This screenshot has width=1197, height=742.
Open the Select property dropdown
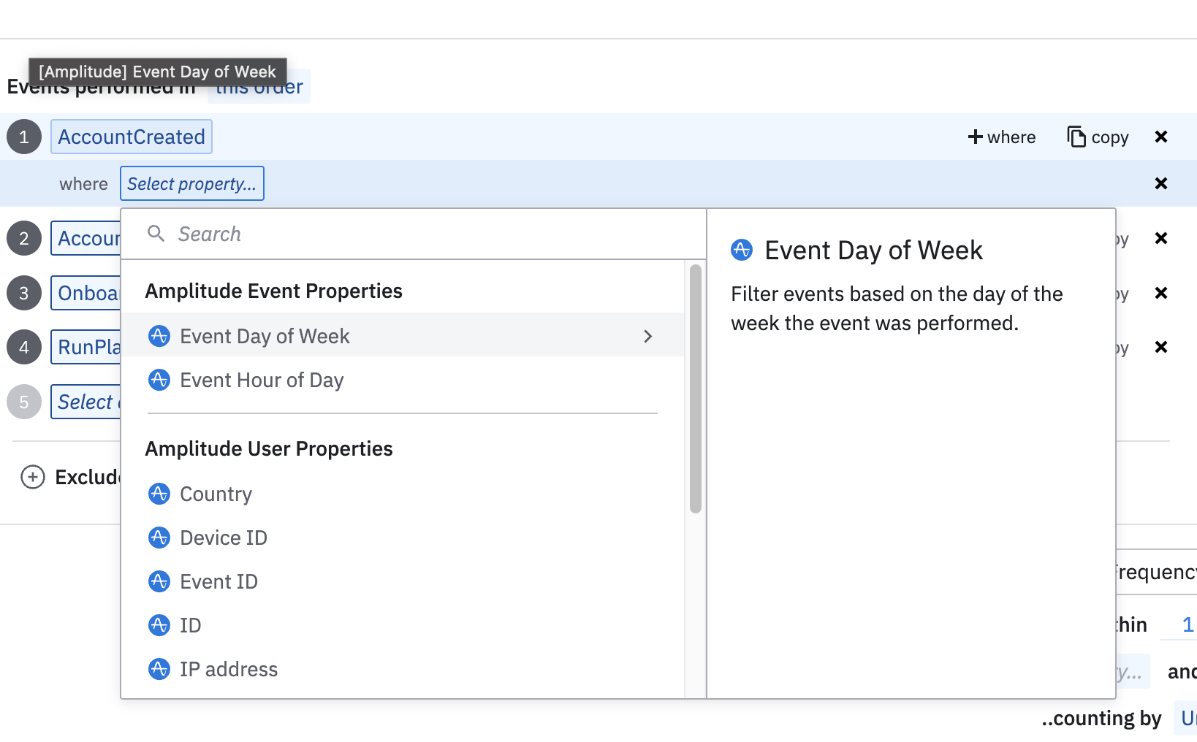click(x=191, y=183)
